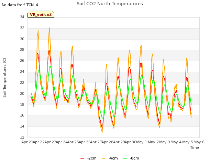
Task: Click the May 1 x-axis tick label
Action: pyautogui.click(x=142, y=142)
